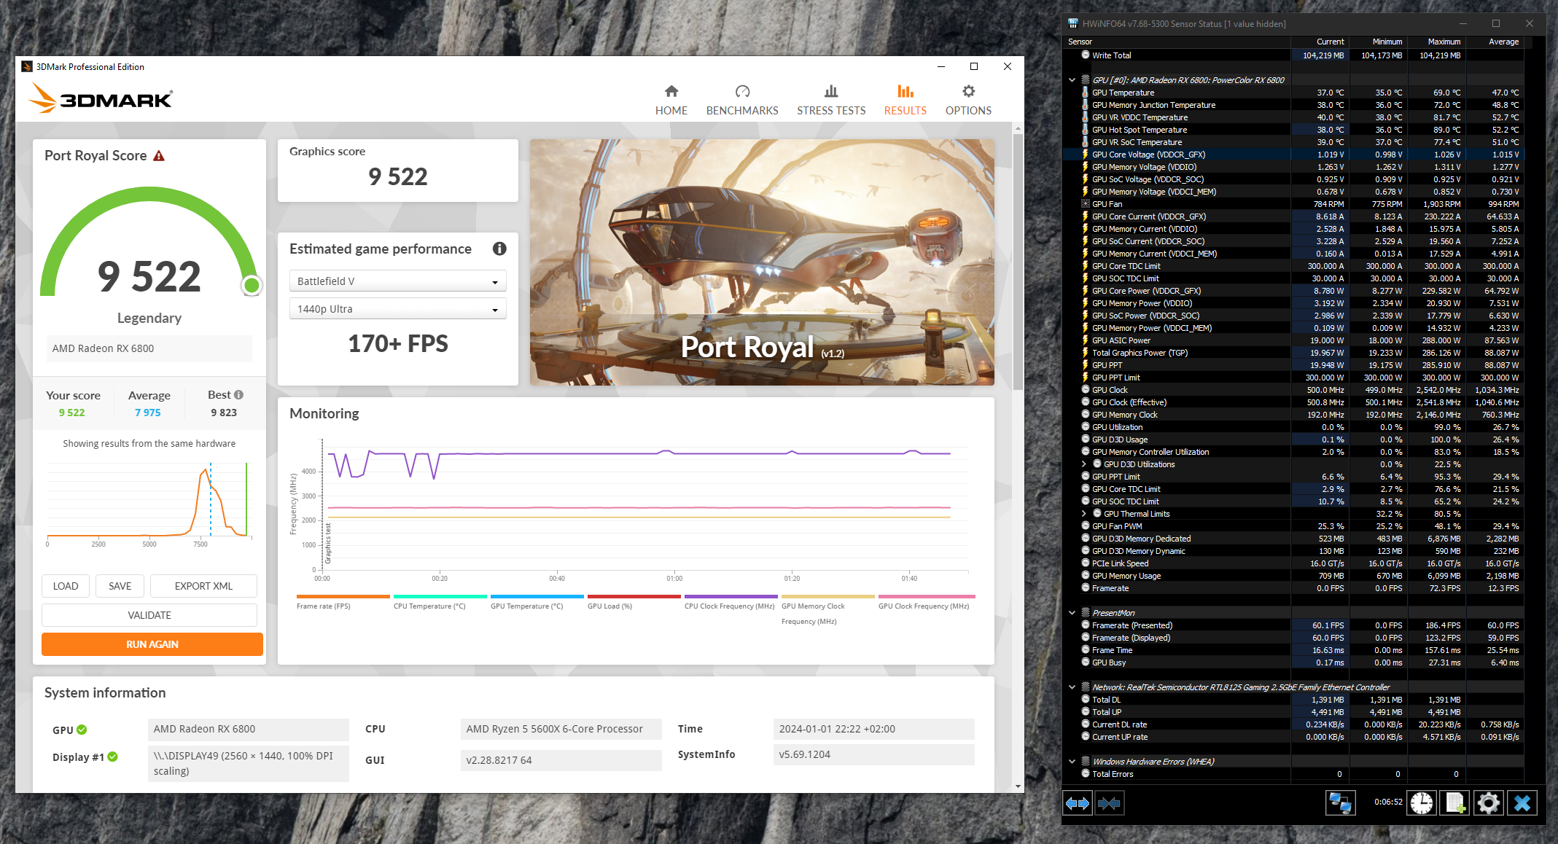Reset sensor timer with the clock icon
This screenshot has width=1558, height=844.
(1421, 803)
